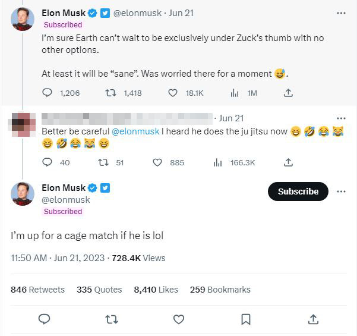View the 846 Retweets list

pyautogui.click(x=38, y=290)
